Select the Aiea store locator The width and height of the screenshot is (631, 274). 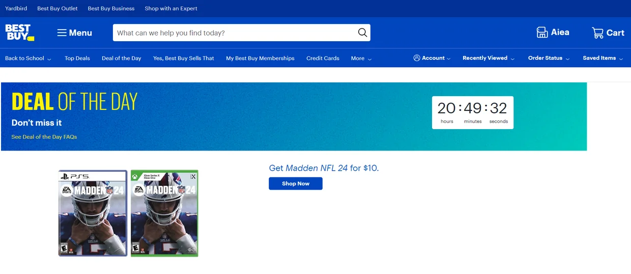point(553,33)
